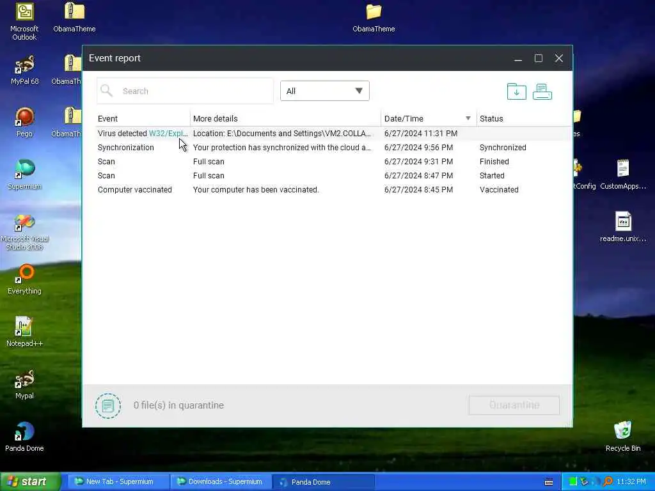Click the 6/27/2024 11:31 PM date cell
The height and width of the screenshot is (491, 655).
421,133
